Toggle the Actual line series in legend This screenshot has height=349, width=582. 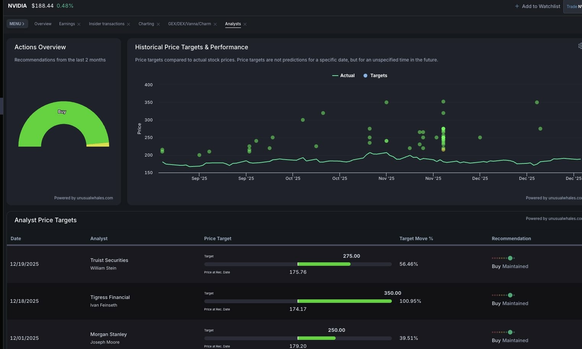pyautogui.click(x=343, y=76)
